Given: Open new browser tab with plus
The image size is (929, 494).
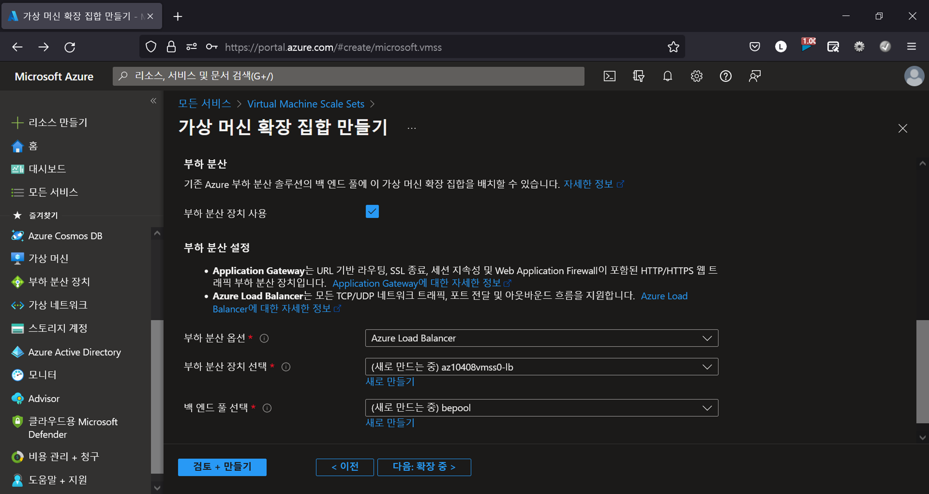Looking at the screenshot, I should pyautogui.click(x=177, y=16).
